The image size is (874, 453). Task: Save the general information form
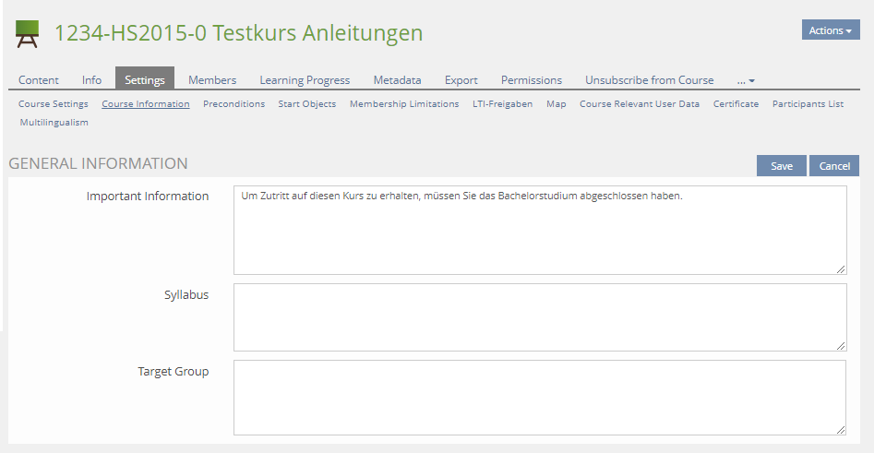point(782,166)
